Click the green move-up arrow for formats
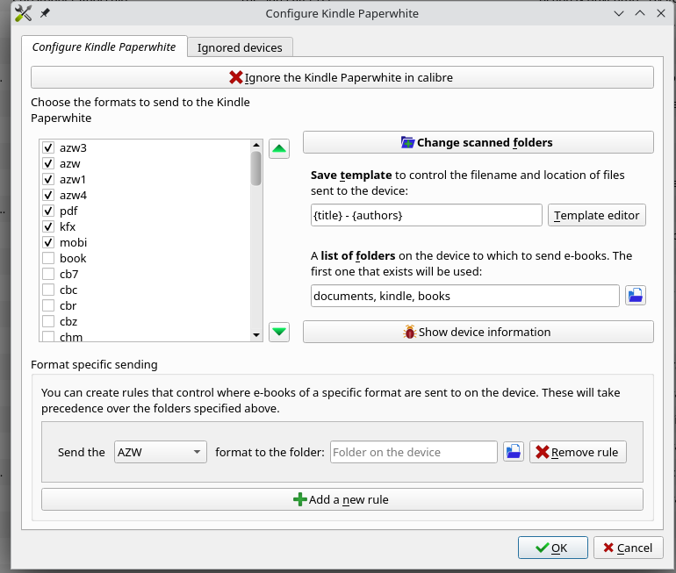 pyautogui.click(x=279, y=149)
